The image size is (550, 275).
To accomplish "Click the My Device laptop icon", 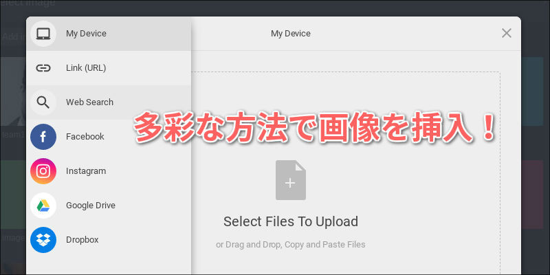I will click(x=43, y=34).
